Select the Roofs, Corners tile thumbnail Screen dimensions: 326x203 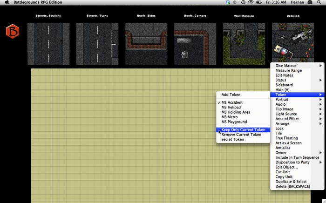tap(195, 44)
